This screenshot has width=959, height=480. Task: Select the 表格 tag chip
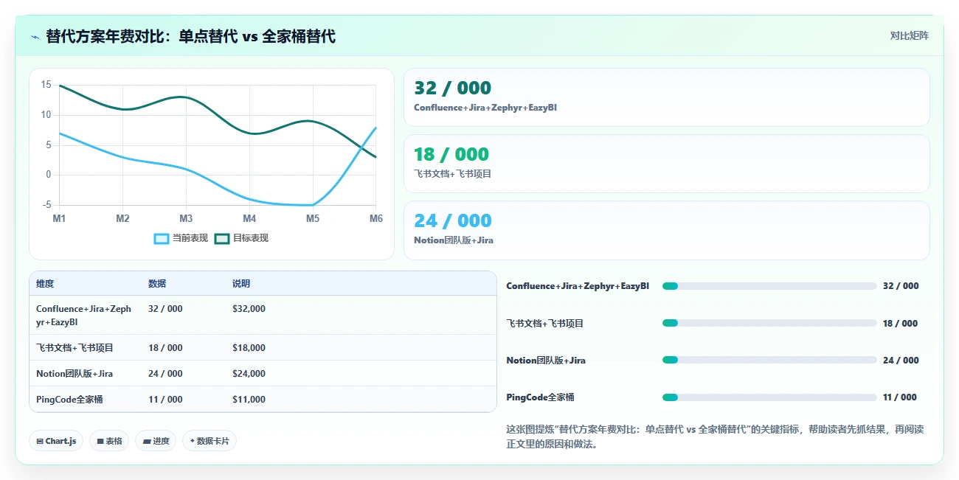109,441
